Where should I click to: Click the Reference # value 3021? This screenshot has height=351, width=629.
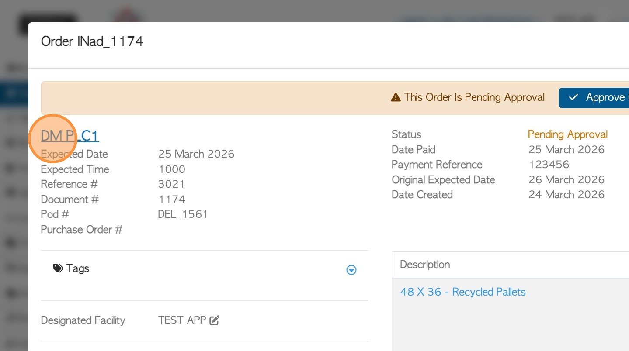click(x=171, y=184)
